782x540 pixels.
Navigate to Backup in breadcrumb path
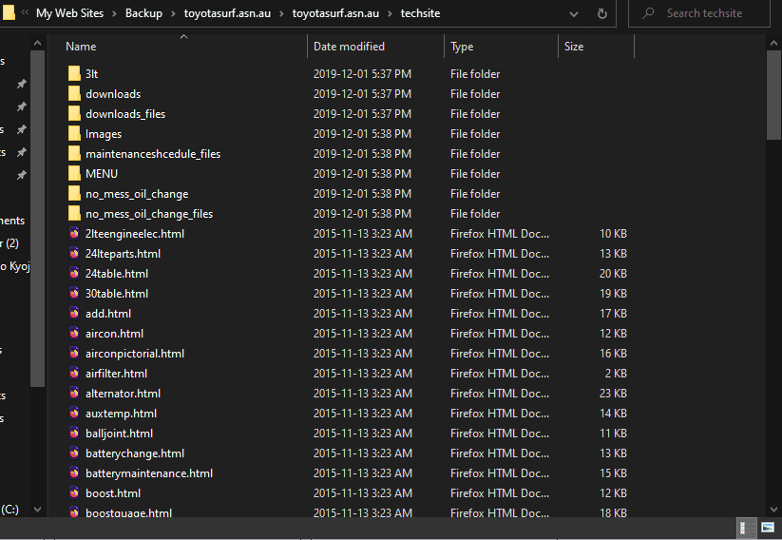click(143, 13)
